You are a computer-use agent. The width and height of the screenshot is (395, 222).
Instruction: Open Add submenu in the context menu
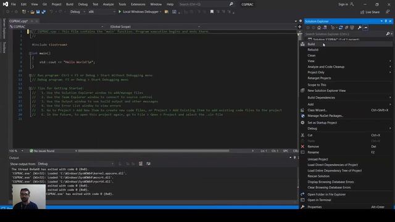pyautogui.click(x=346, y=104)
